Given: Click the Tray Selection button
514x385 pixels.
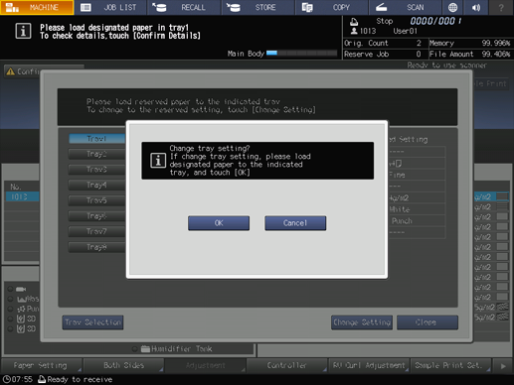Looking at the screenshot, I should click(x=92, y=322).
